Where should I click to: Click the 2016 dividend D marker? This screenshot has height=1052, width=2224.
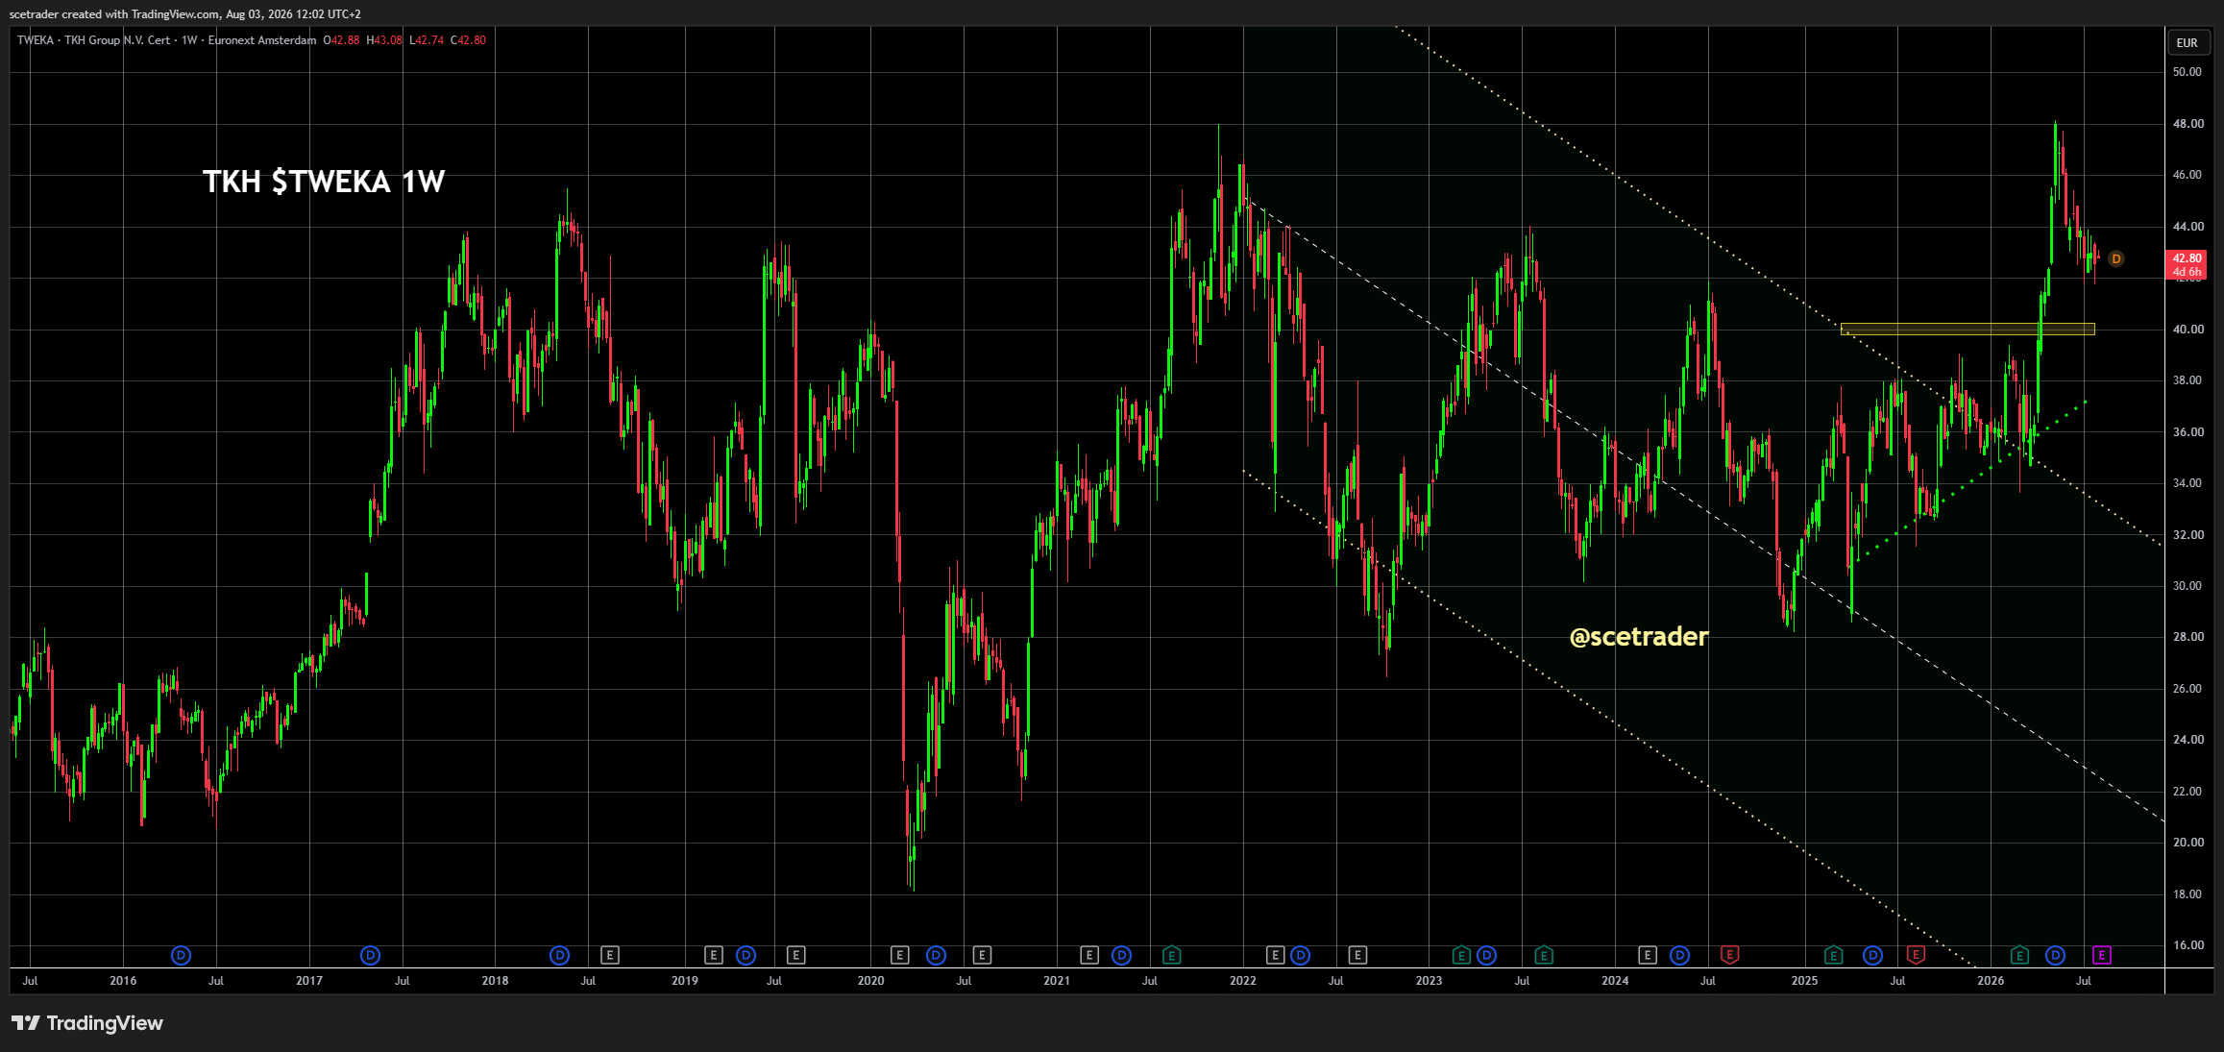pyautogui.click(x=181, y=955)
